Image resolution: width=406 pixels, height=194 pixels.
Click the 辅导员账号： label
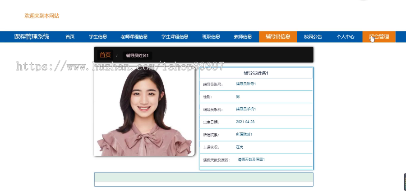(x=213, y=84)
